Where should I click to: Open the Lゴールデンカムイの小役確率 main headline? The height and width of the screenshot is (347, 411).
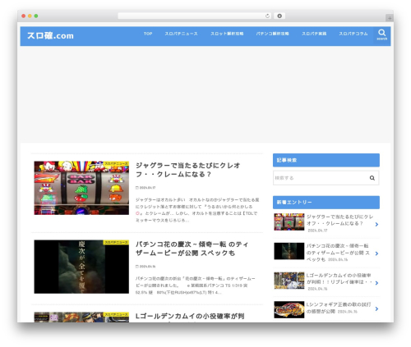click(x=190, y=316)
